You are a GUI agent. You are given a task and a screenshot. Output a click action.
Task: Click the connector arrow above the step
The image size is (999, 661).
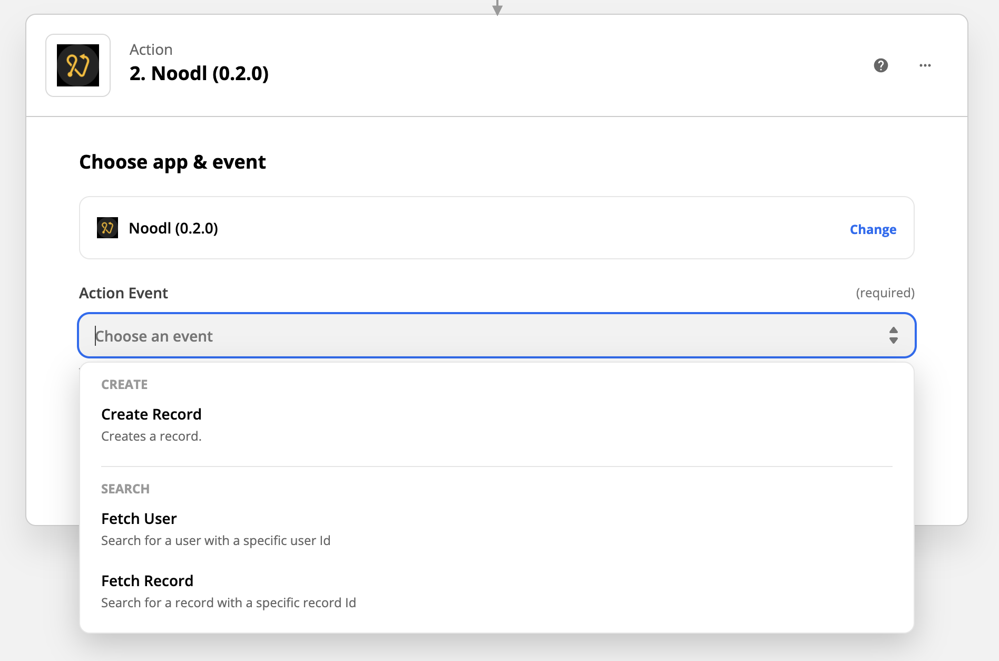pyautogui.click(x=497, y=7)
